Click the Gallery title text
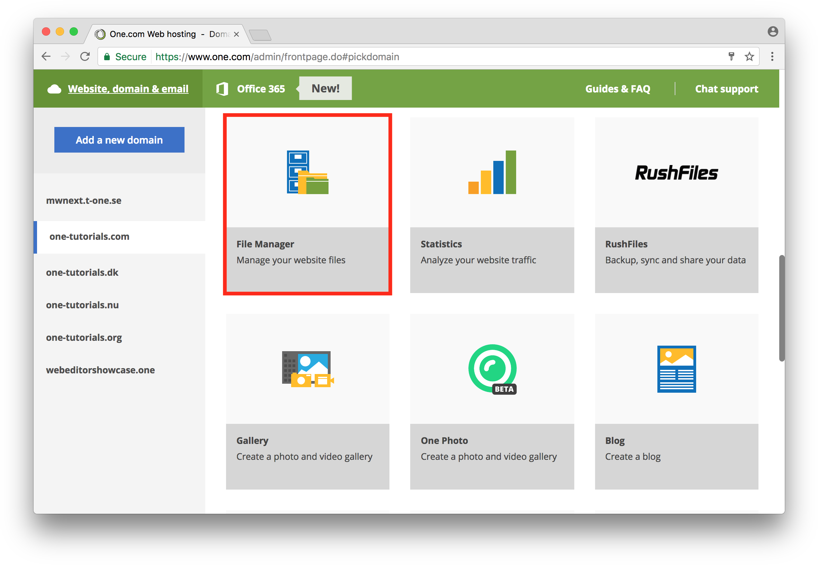The image size is (818, 565). [252, 441]
